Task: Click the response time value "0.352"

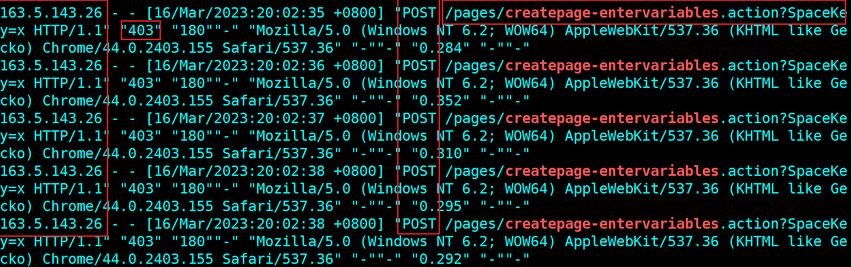Action: (440, 101)
